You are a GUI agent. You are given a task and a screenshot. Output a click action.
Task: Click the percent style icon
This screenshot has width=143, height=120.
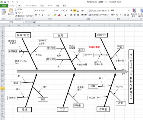(117, 15)
